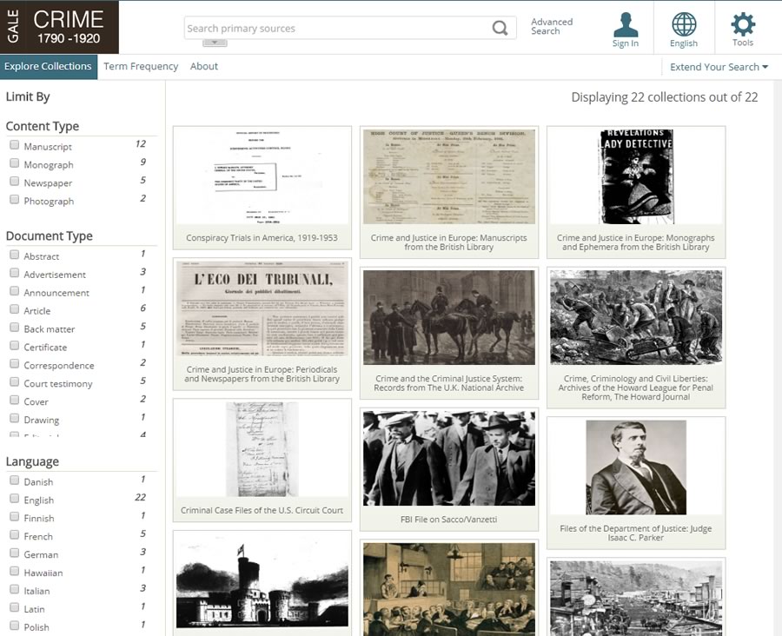Select the Italian language checkbox
The width and height of the screenshot is (782, 636).
15,589
